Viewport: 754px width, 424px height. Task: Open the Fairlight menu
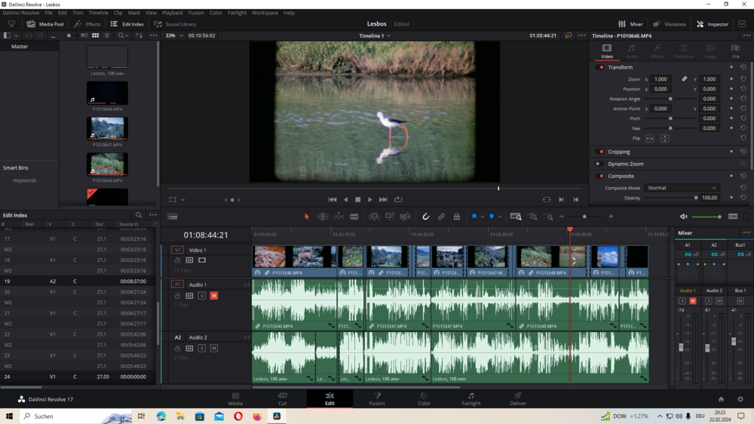pos(237,13)
